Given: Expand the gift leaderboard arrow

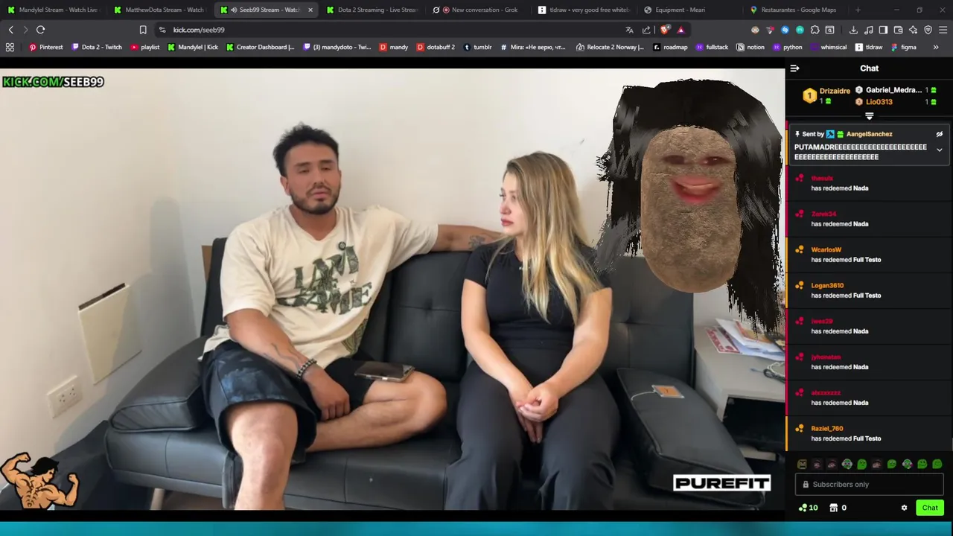Looking at the screenshot, I should [x=869, y=116].
